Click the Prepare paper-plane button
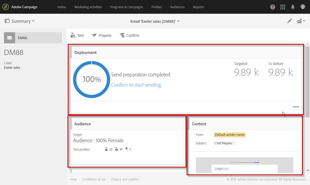 pos(102,35)
